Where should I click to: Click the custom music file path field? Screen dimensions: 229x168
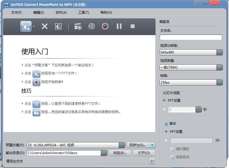click(191, 140)
